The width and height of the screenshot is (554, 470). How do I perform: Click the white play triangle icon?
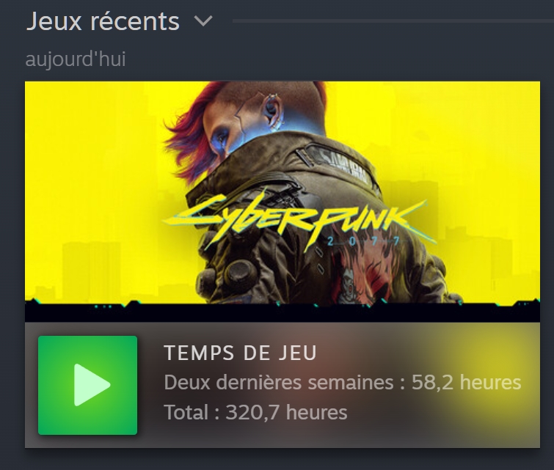coord(91,385)
